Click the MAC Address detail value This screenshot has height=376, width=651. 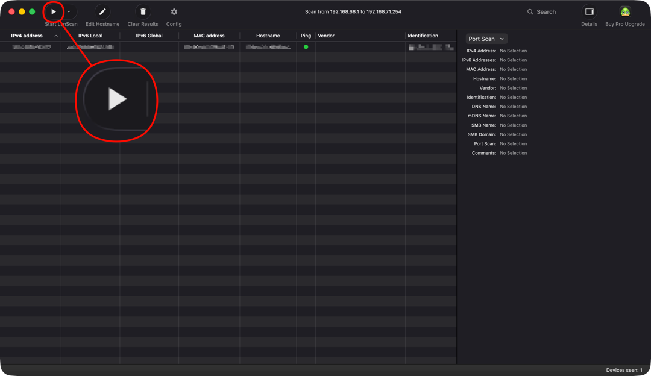513,69
